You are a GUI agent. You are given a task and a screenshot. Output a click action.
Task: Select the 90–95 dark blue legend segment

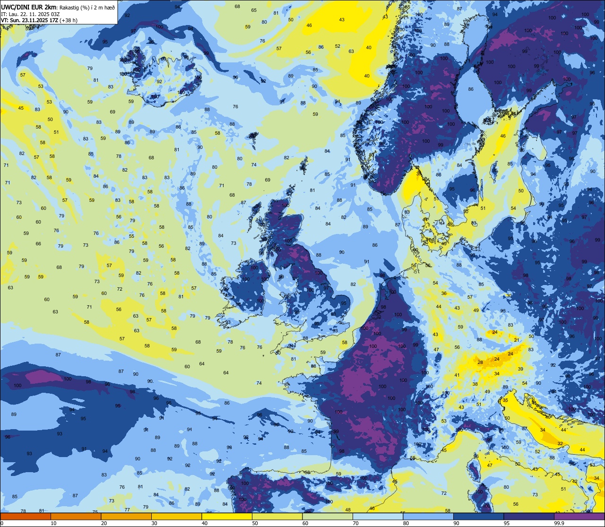pyautogui.click(x=478, y=516)
